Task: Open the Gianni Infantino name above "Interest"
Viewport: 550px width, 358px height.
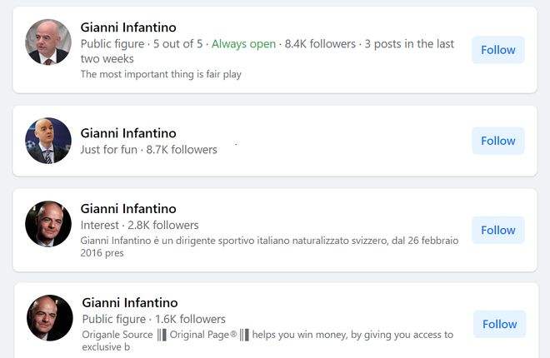Action: [128, 208]
